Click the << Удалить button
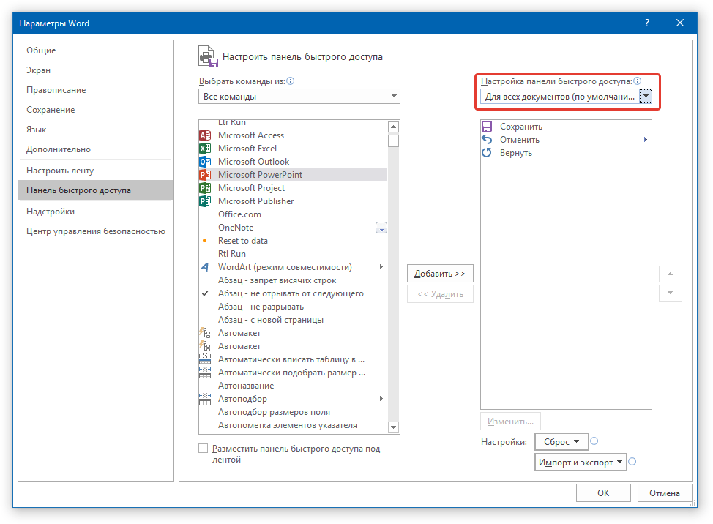The width and height of the screenshot is (713, 524). tap(440, 294)
